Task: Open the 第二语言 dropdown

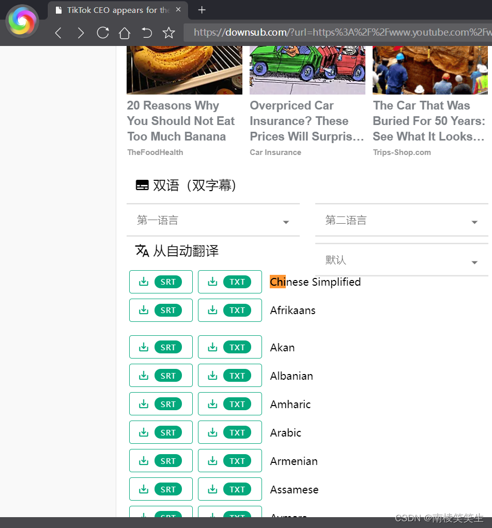Action: click(402, 220)
